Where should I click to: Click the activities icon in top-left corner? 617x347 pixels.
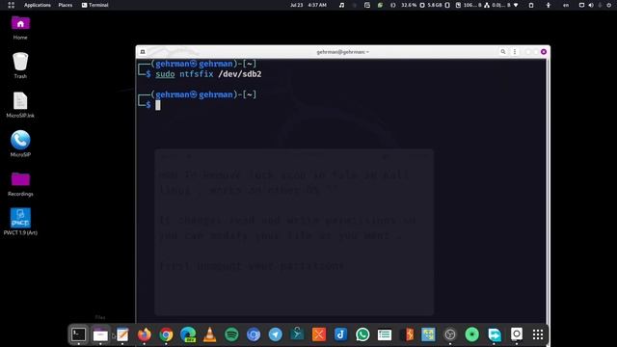pyautogui.click(x=11, y=5)
